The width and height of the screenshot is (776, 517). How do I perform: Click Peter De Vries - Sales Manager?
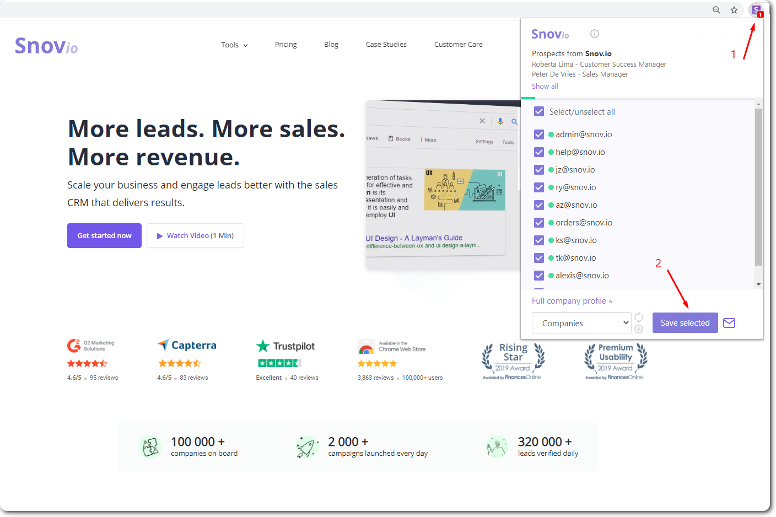tap(580, 74)
